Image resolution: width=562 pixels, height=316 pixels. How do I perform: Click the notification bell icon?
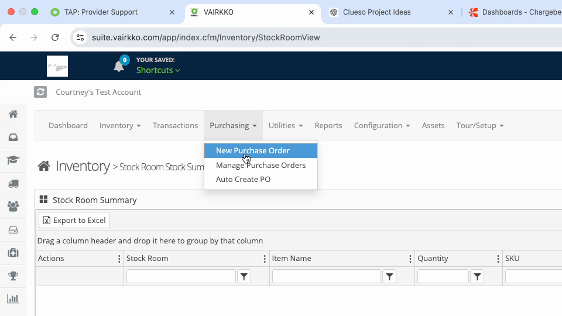119,66
